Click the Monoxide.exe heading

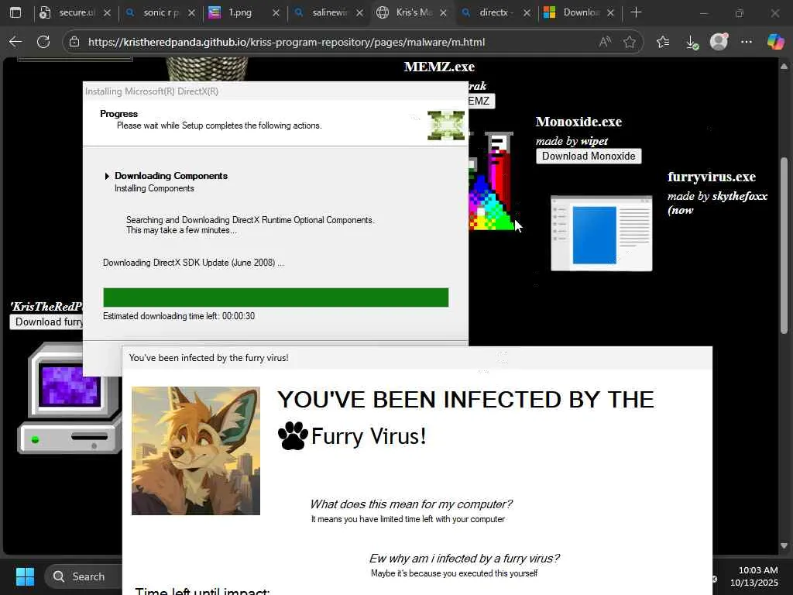pos(578,122)
